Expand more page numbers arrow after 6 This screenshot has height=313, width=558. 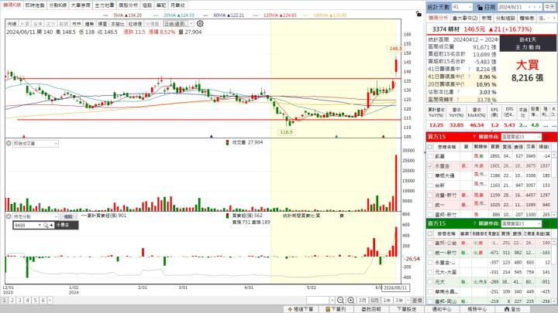tap(50, 300)
